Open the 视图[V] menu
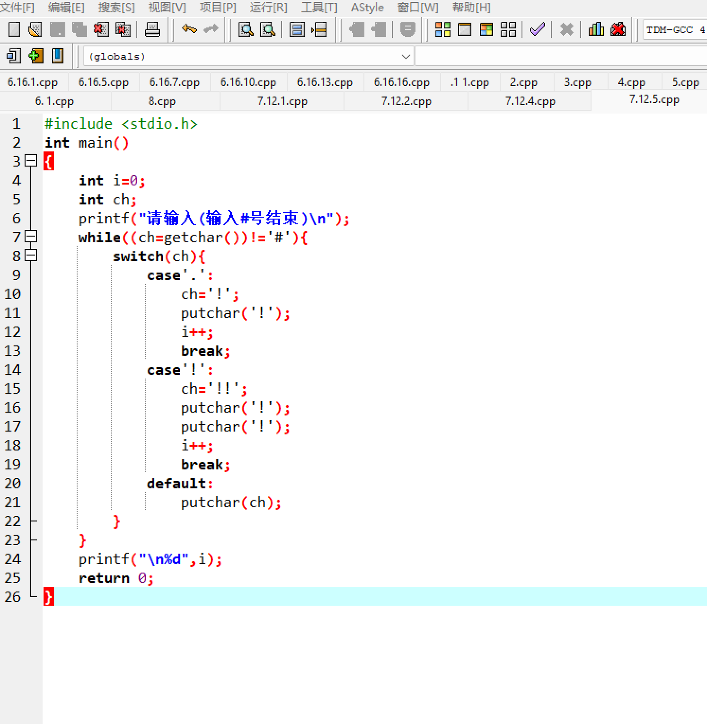707x724 pixels. click(x=167, y=8)
